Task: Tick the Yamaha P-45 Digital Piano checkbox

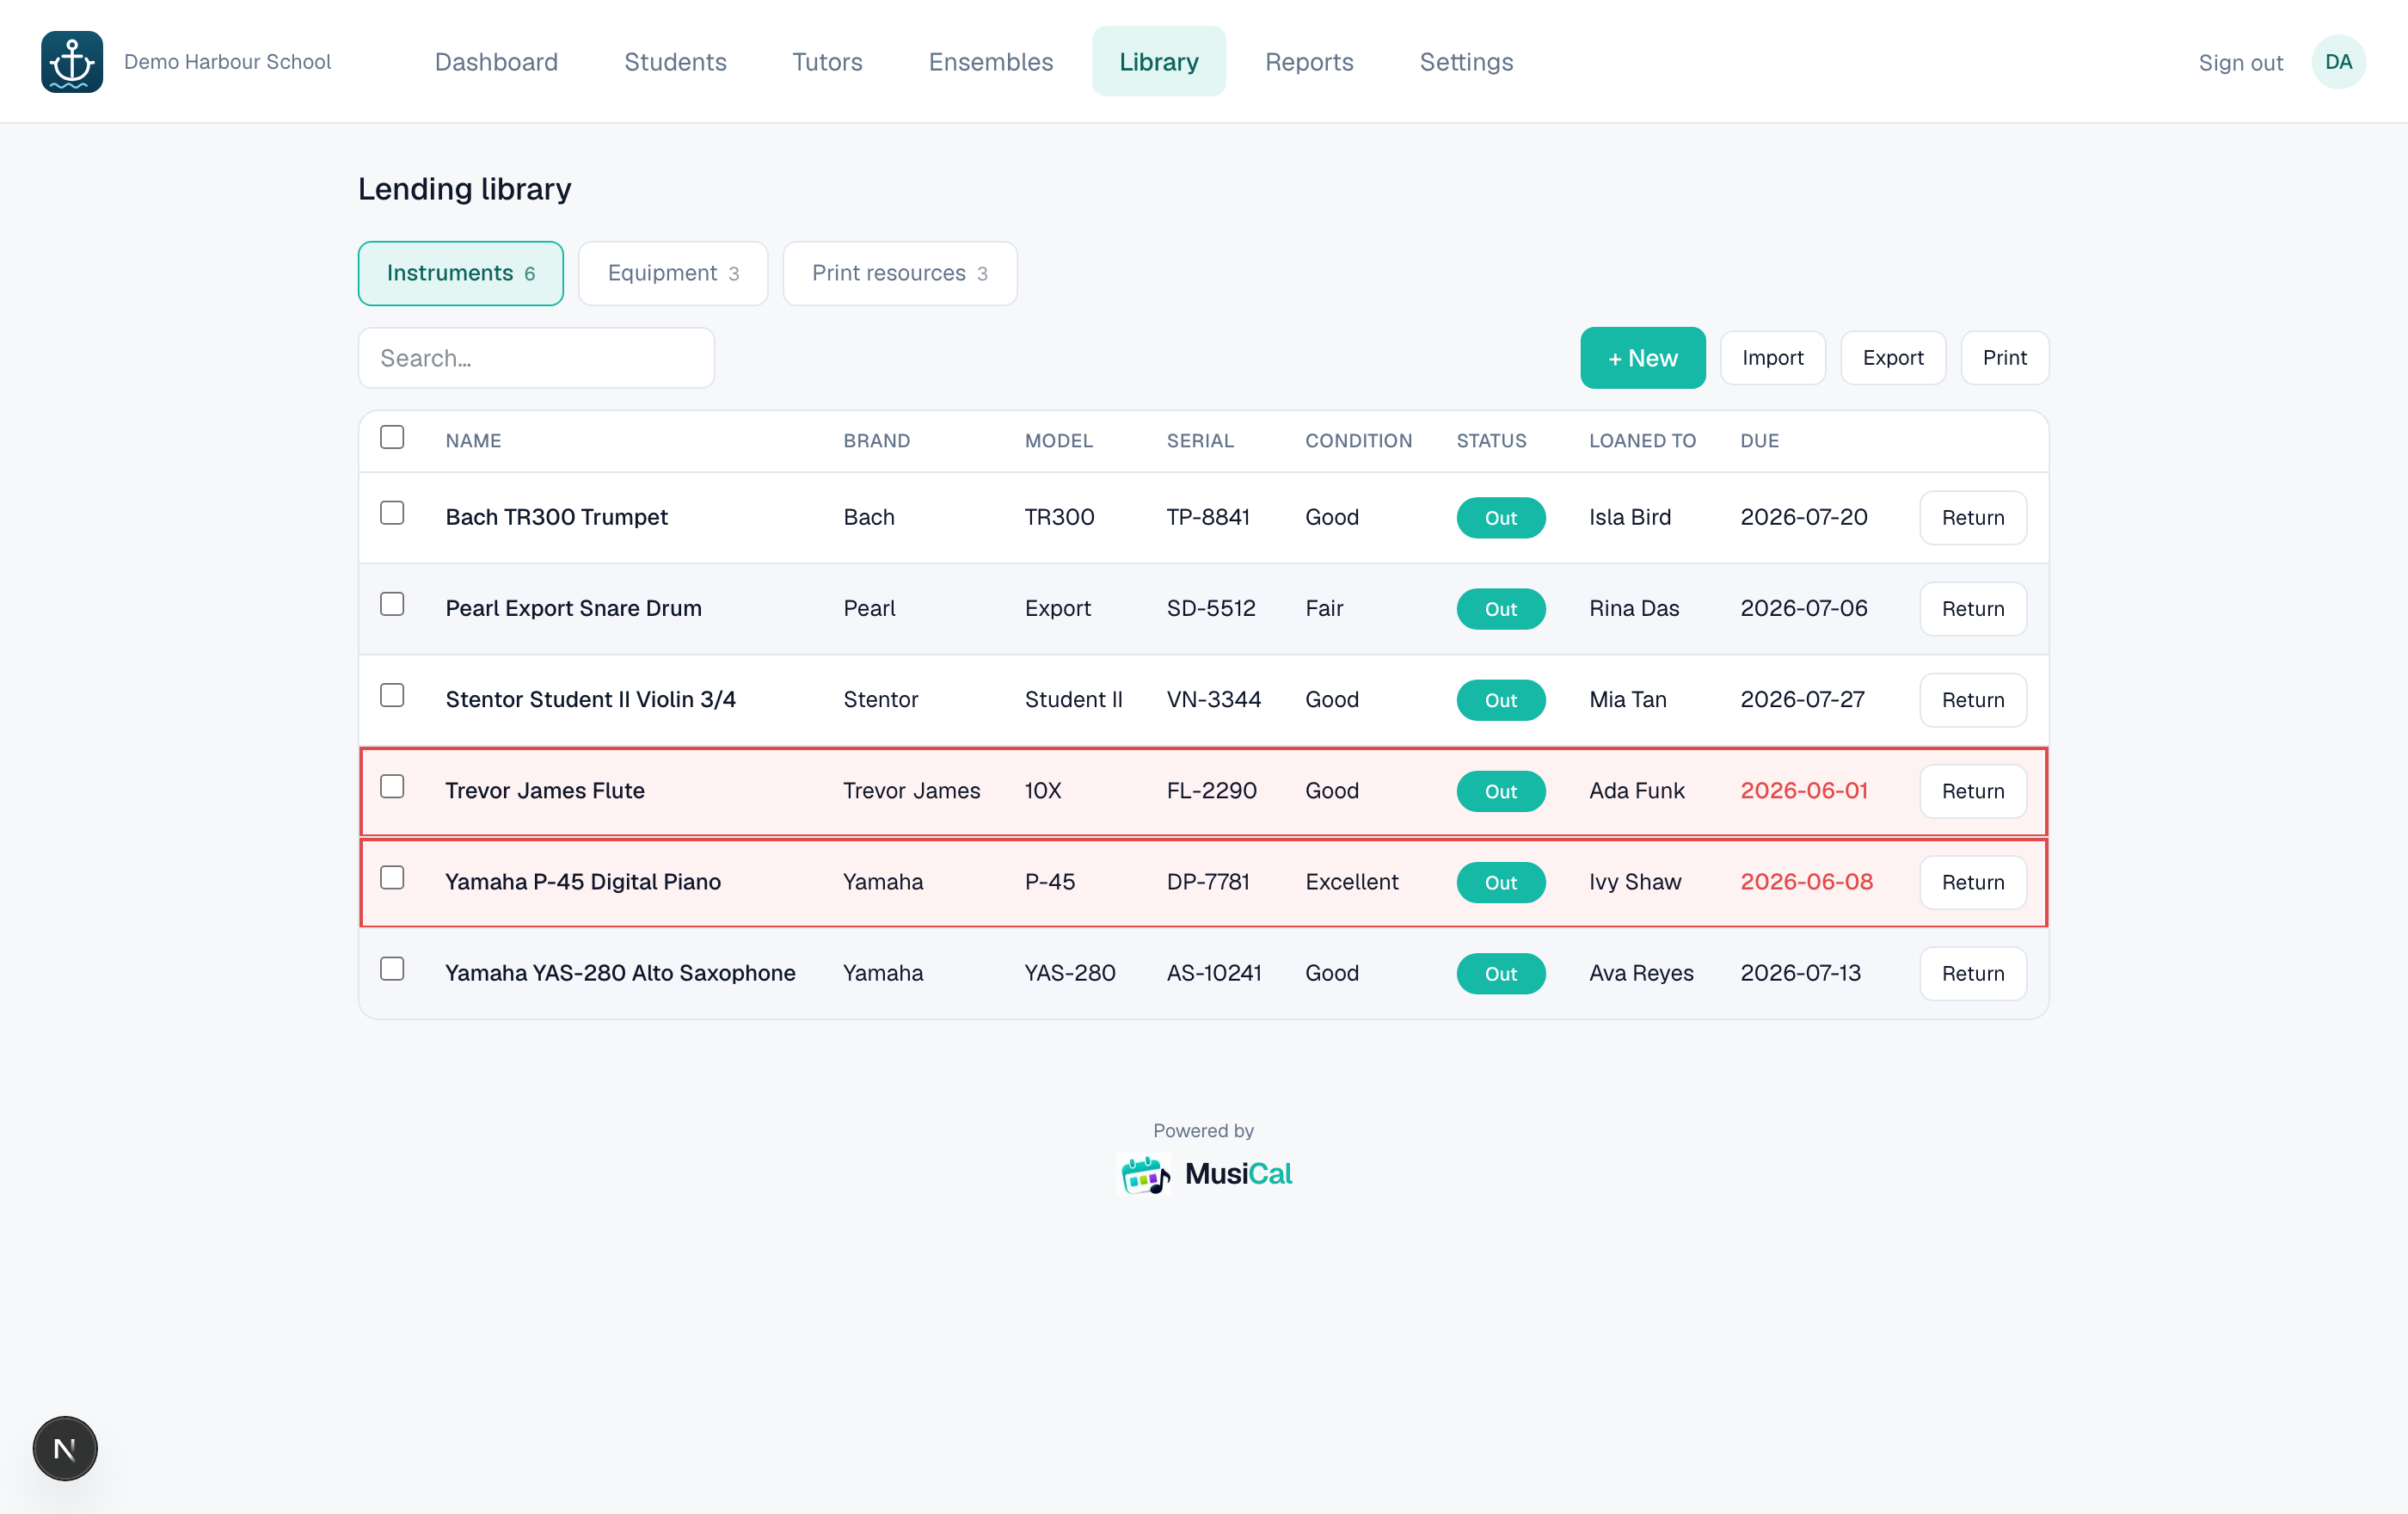Action: coord(392,878)
